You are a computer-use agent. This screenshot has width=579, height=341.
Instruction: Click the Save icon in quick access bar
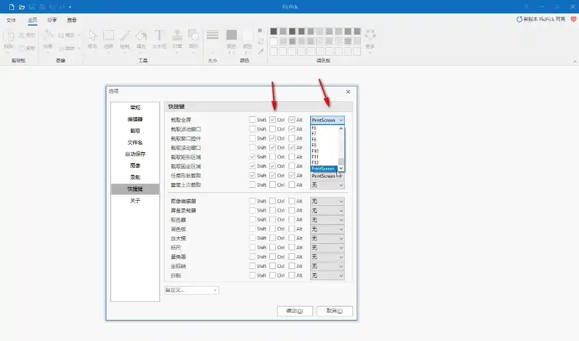point(32,7)
